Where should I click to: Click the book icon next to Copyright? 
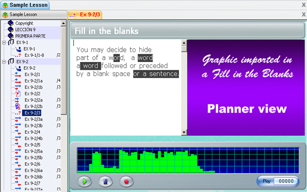coord(11,23)
